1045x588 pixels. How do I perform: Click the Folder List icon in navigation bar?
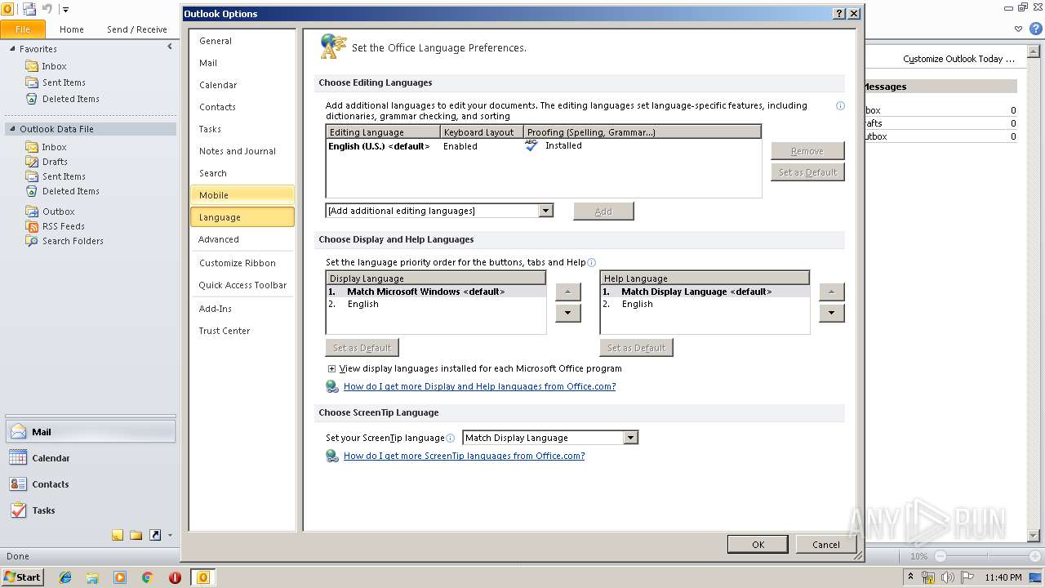point(136,536)
